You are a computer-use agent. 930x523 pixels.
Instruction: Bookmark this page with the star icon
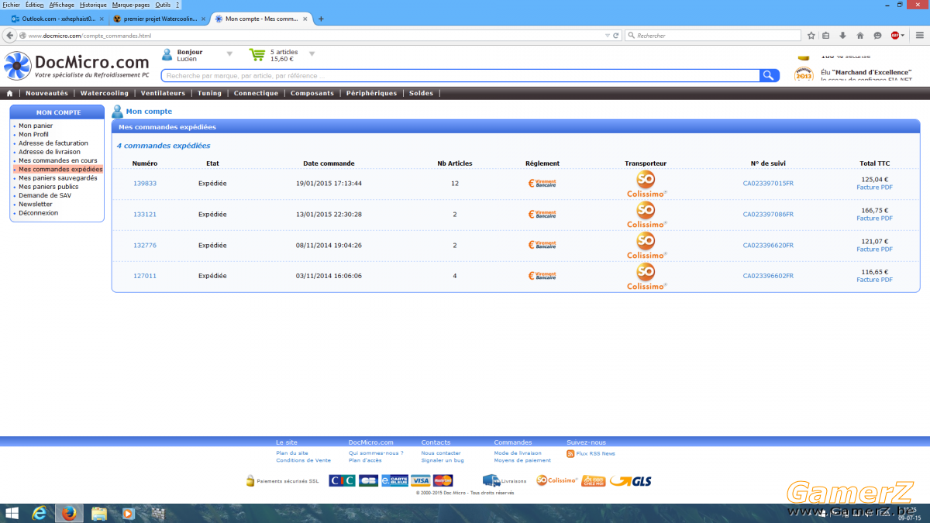pos(811,35)
